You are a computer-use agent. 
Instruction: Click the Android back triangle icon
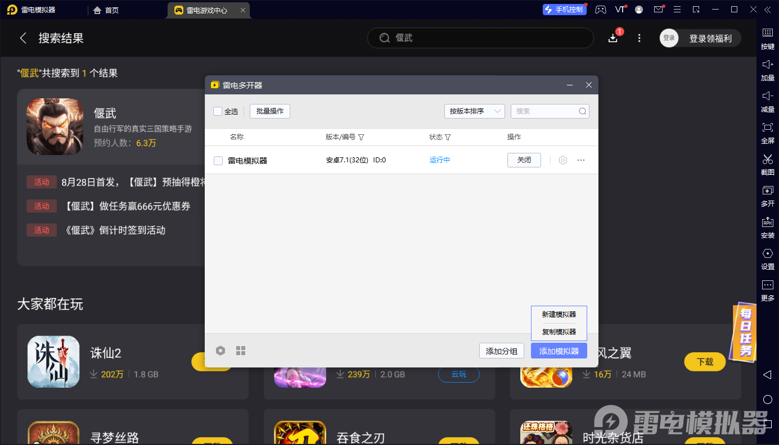click(x=767, y=374)
